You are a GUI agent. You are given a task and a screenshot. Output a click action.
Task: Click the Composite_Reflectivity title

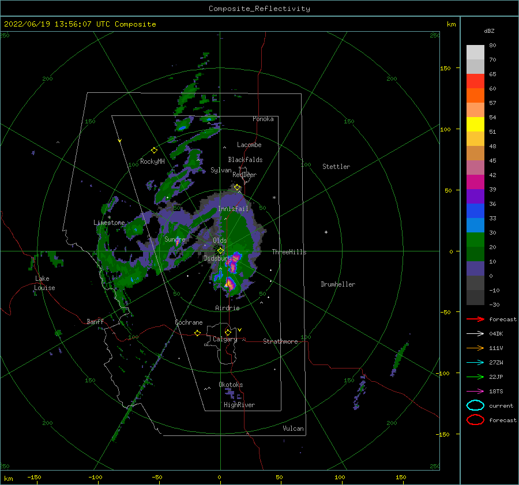(259, 9)
